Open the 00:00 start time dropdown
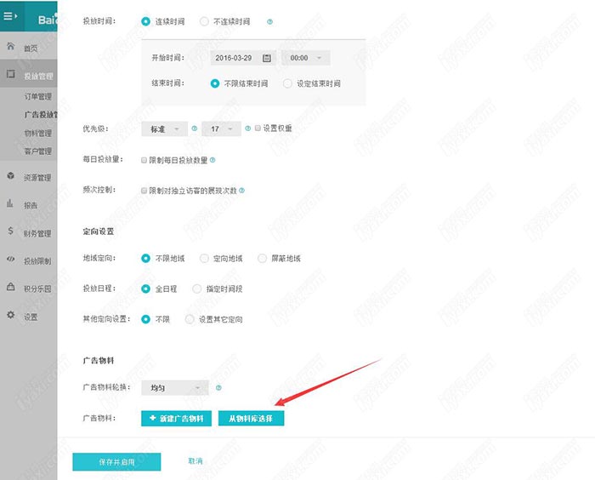The image size is (595, 480). (x=305, y=58)
